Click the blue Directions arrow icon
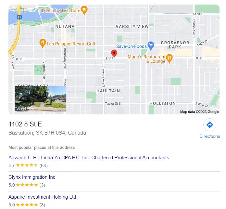 pos(209,124)
